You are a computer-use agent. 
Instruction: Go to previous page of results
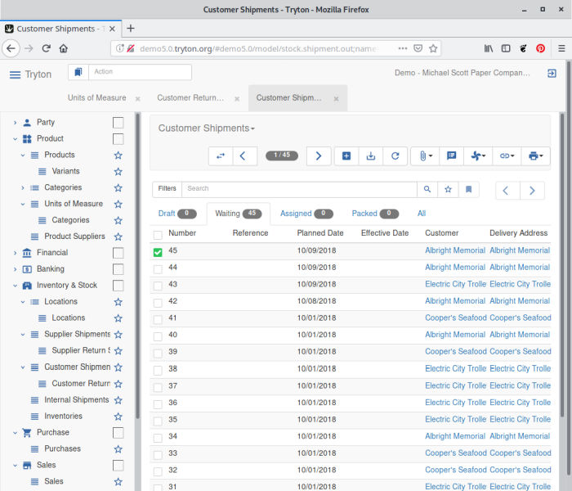tap(506, 191)
